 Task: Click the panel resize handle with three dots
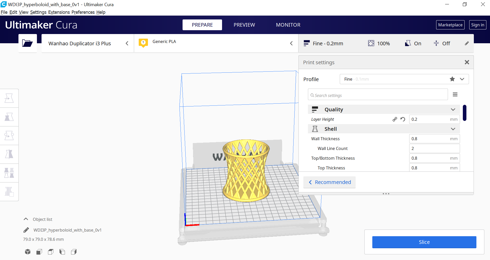pyautogui.click(x=386, y=194)
